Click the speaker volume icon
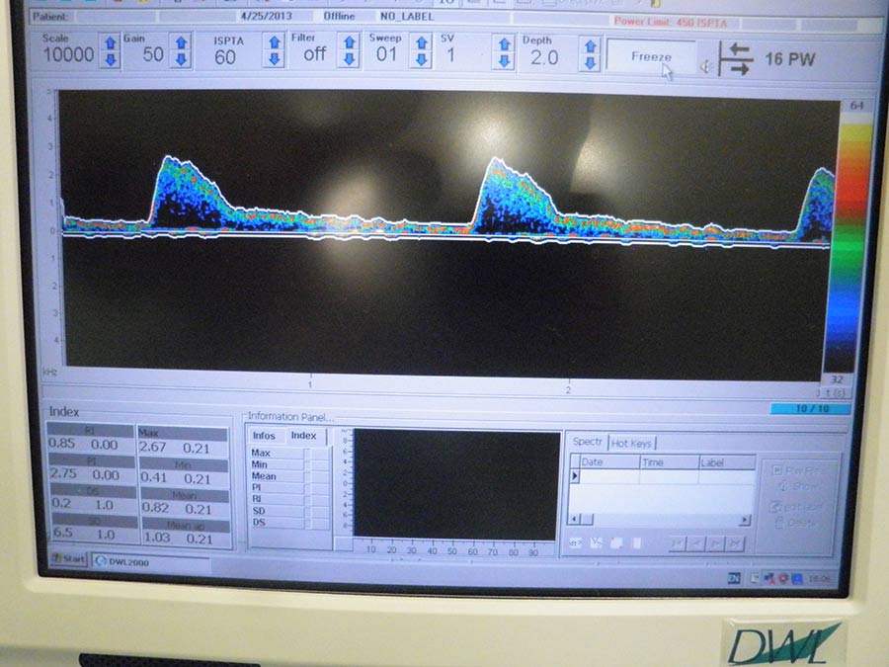 click(705, 67)
